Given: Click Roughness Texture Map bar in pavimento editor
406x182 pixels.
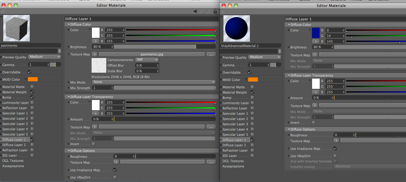Looking at the screenshot, I should point(163,162).
